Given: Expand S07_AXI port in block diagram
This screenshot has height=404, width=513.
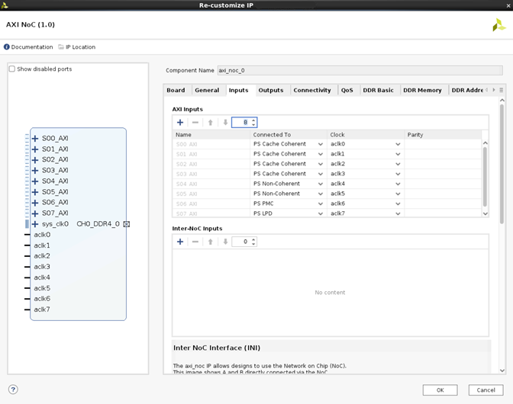Looking at the screenshot, I should point(35,213).
